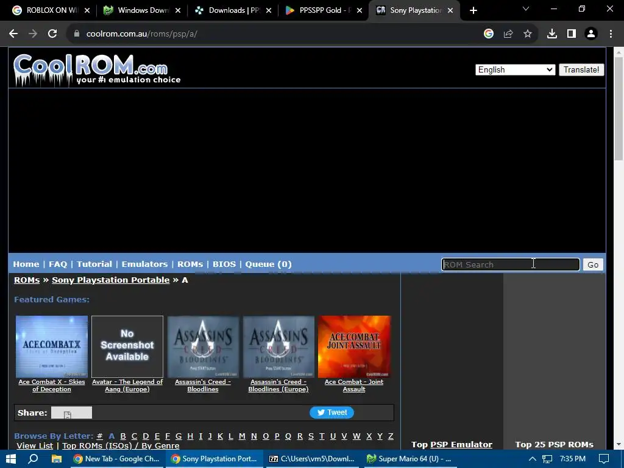Open the notification center icon

[x=604, y=459]
